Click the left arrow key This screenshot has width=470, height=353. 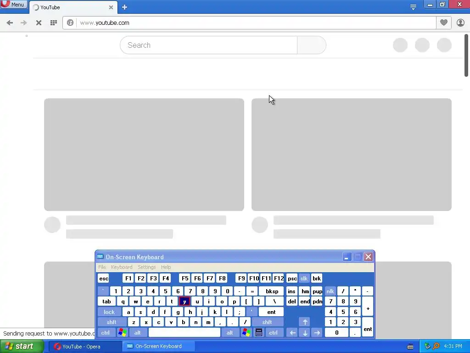click(x=292, y=333)
